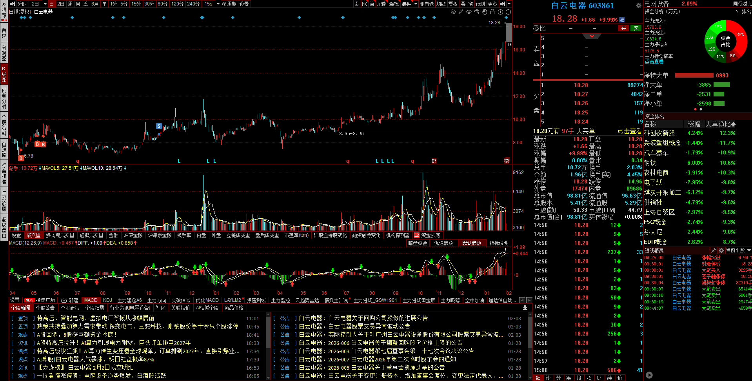The image size is (752, 381).
Task: Toggle 叠 overlay mode
Action: [x=463, y=4]
